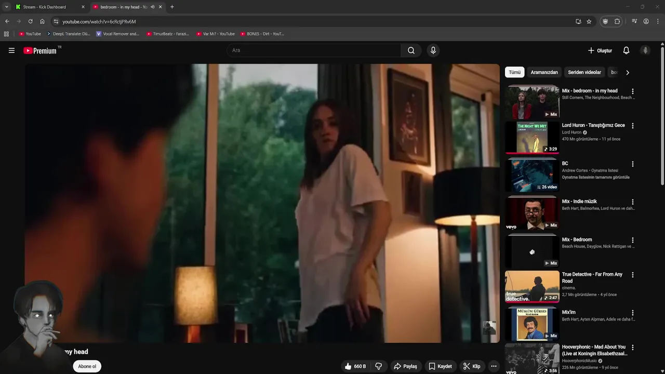Install app icon in address bar
This screenshot has width=665, height=374.
tap(578, 21)
